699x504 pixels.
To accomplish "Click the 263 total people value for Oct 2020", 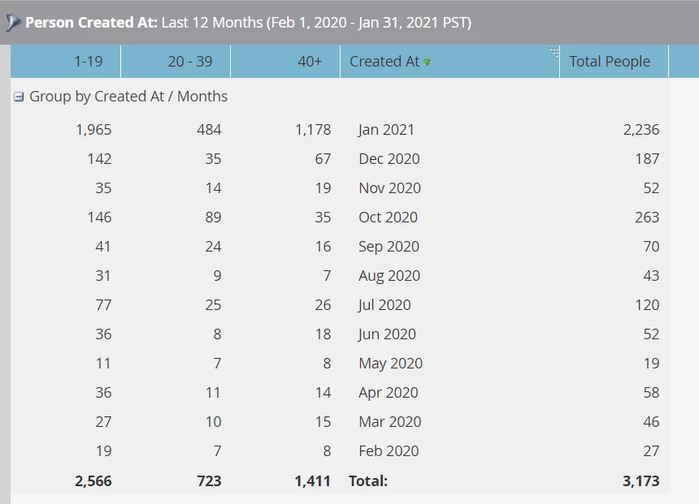I will 647,218.
